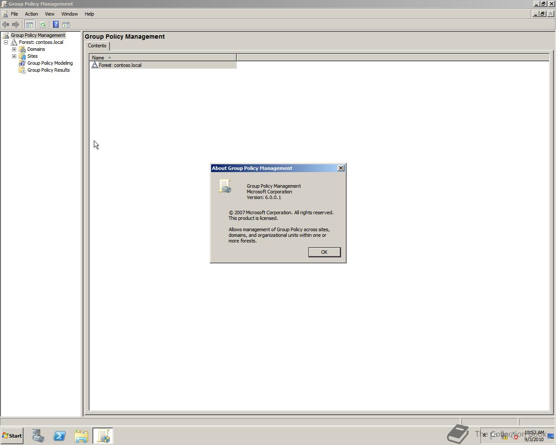Open Windows Explorer from the taskbar
The width and height of the screenshot is (556, 445).
(x=81, y=436)
